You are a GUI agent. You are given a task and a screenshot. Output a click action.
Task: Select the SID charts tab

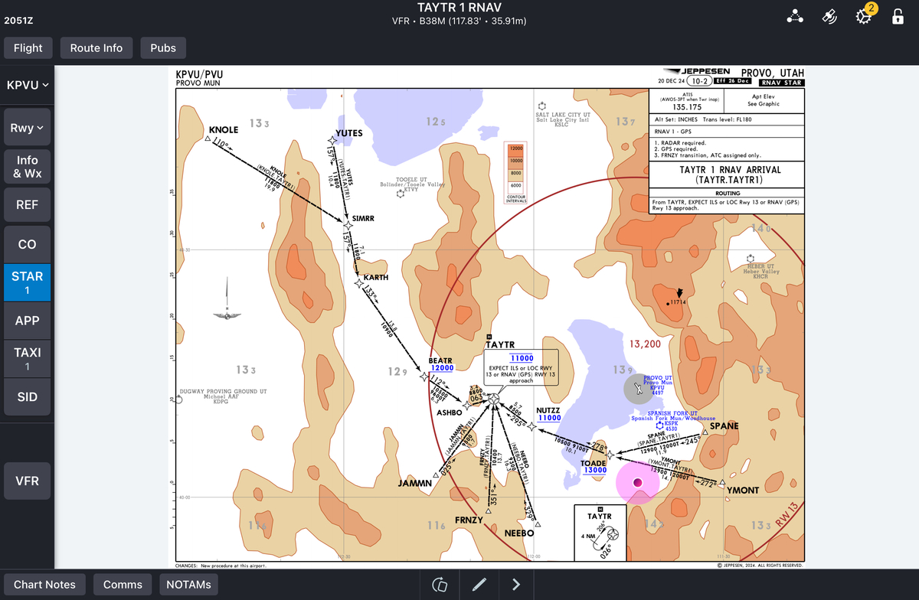point(27,397)
